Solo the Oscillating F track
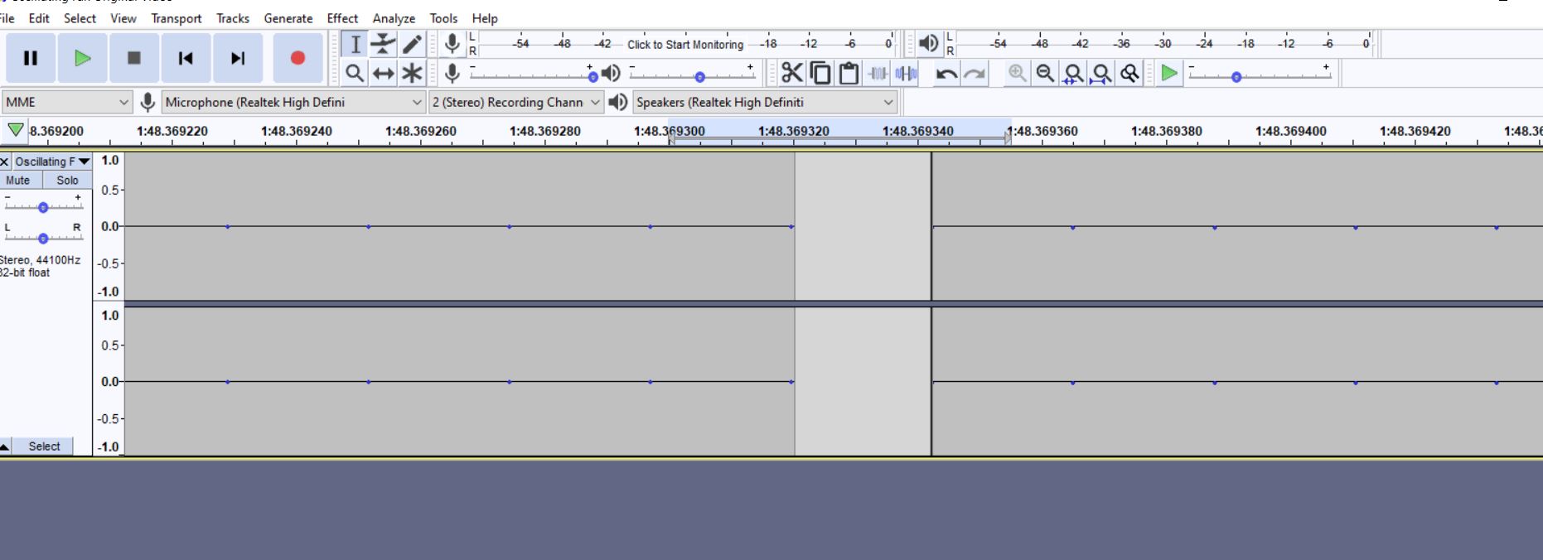The image size is (1543, 560). coord(67,180)
